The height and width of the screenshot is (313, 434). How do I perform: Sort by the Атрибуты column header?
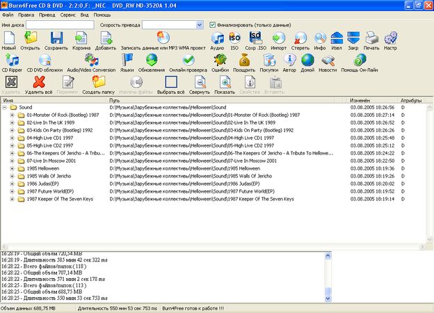411,100
